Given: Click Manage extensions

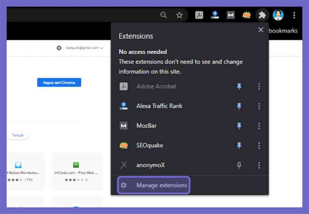Looking at the screenshot, I should pyautogui.click(x=154, y=185).
